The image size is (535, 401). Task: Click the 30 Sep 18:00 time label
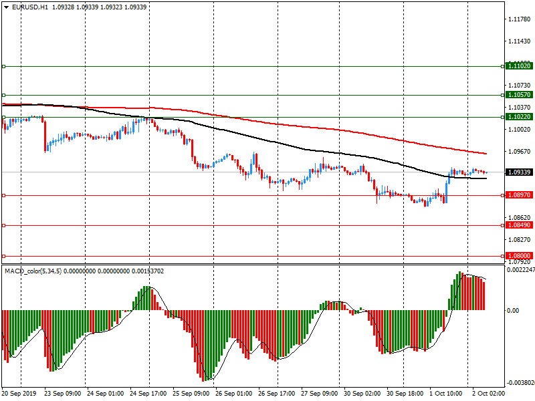pos(405,394)
